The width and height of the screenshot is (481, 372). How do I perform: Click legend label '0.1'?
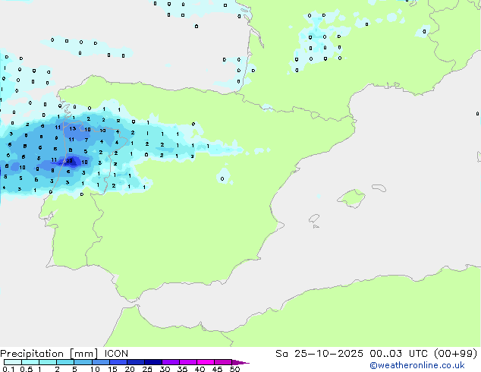pyautogui.click(x=8, y=369)
